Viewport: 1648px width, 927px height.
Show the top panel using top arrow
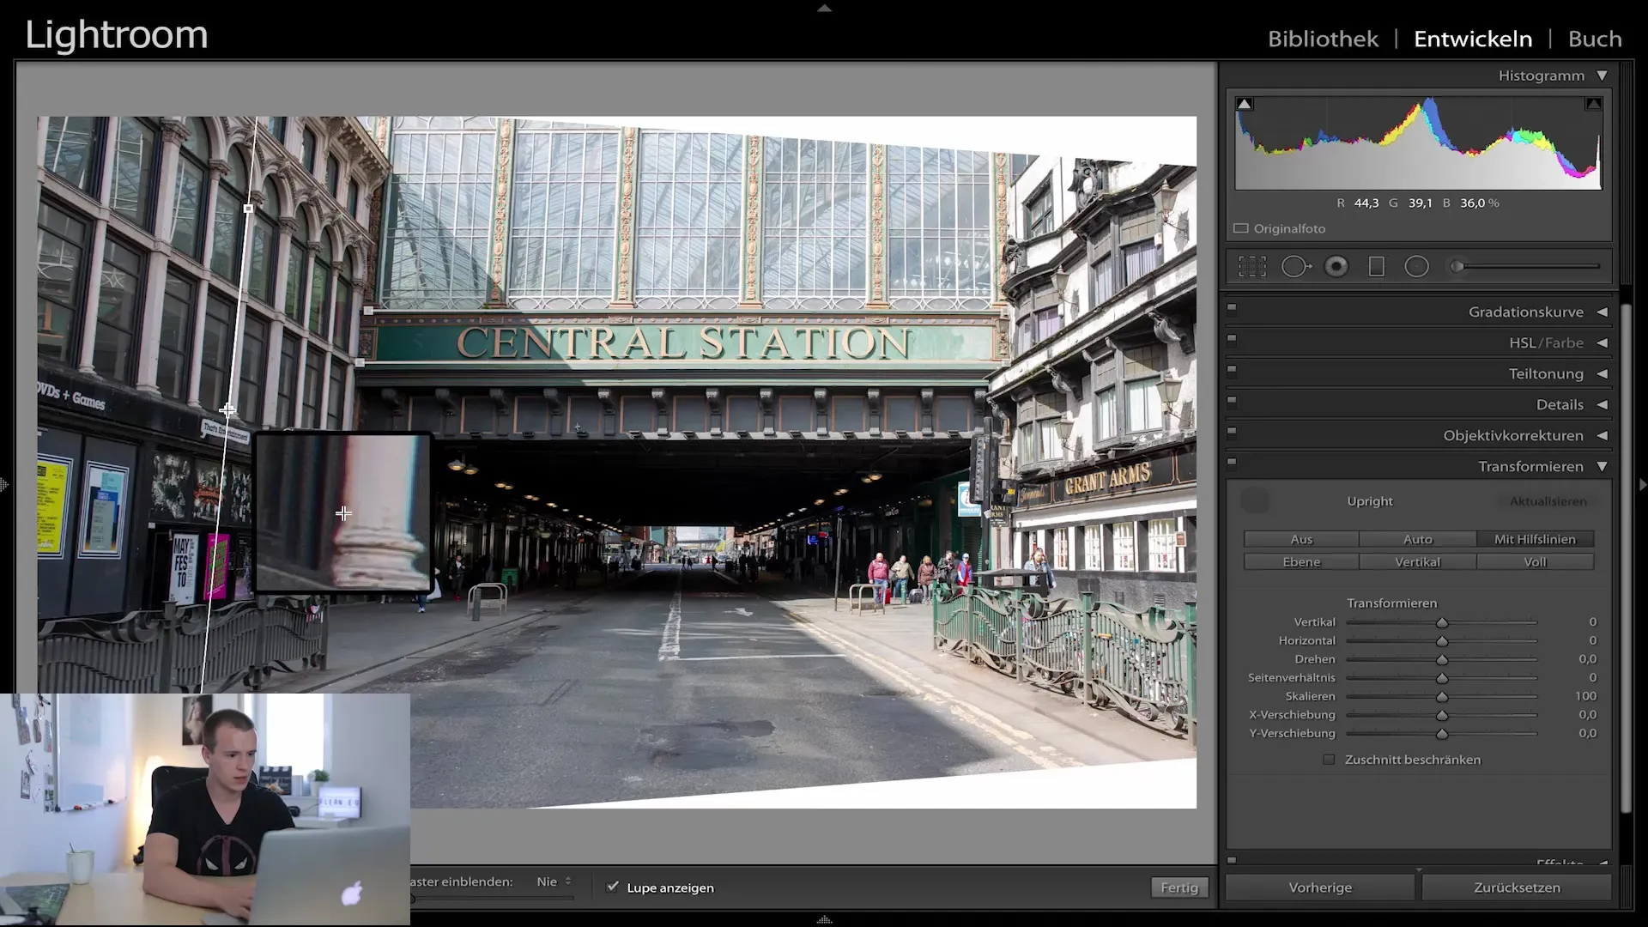tap(824, 8)
